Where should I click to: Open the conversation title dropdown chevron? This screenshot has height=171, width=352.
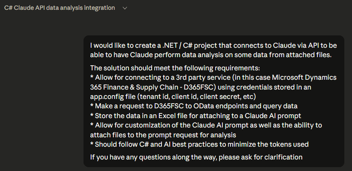(124, 8)
